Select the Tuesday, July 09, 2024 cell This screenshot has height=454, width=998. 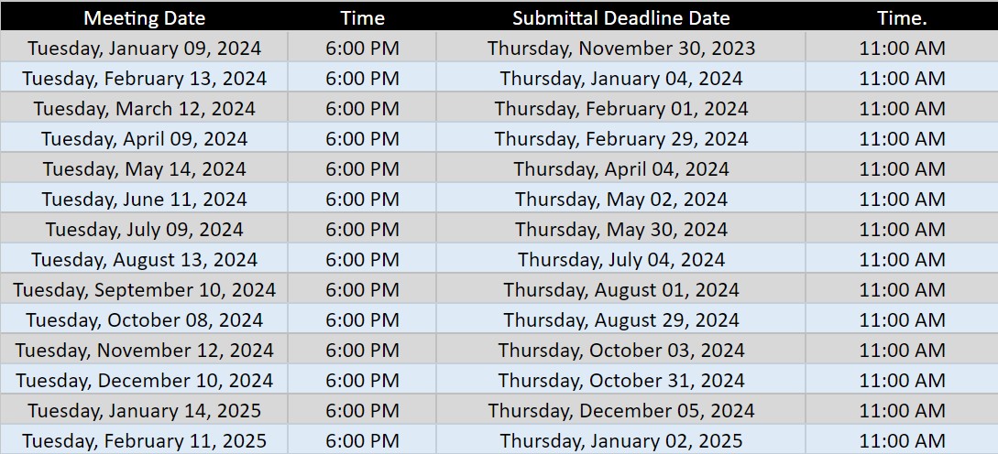pos(144,230)
